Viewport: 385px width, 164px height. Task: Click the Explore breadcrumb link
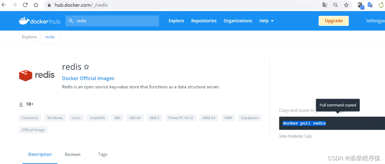29,37
